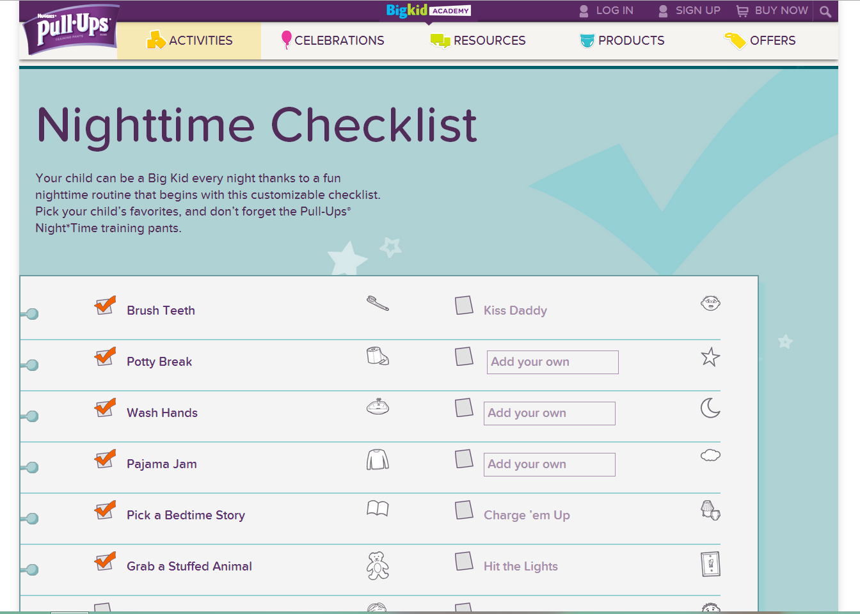Open the Celebrations menu
Viewport: 860px width, 614px height.
tap(333, 41)
